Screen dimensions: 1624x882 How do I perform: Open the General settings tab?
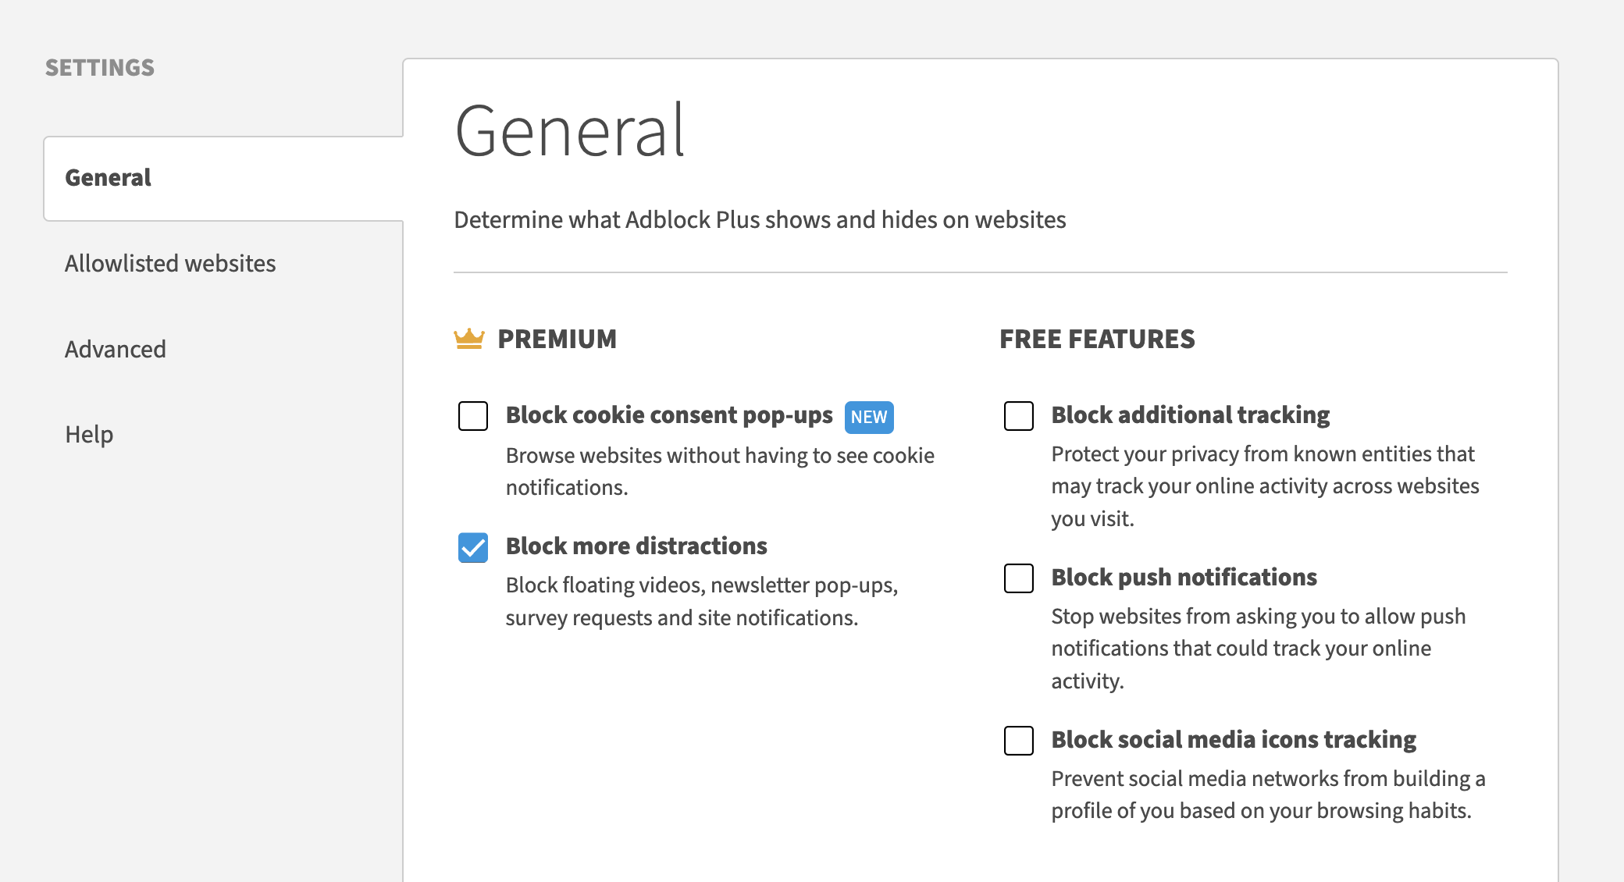(x=109, y=178)
